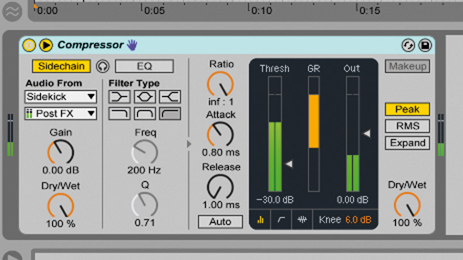This screenshot has width=463, height=260.
Task: Click the 0:15 timeline ruler marker
Action: tap(369, 10)
